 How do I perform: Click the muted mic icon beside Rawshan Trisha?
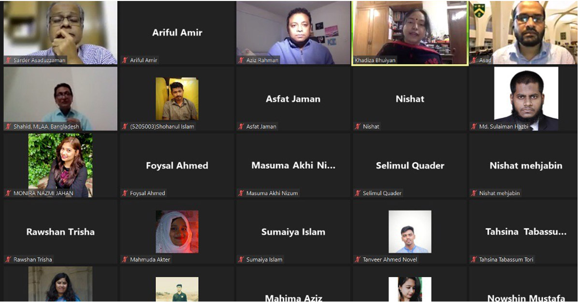8,259
